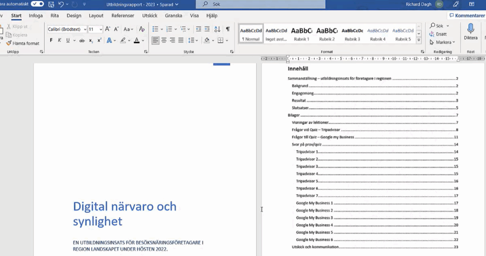Open the Referenser tab
Screen dimensions: 486x256
[123, 16]
